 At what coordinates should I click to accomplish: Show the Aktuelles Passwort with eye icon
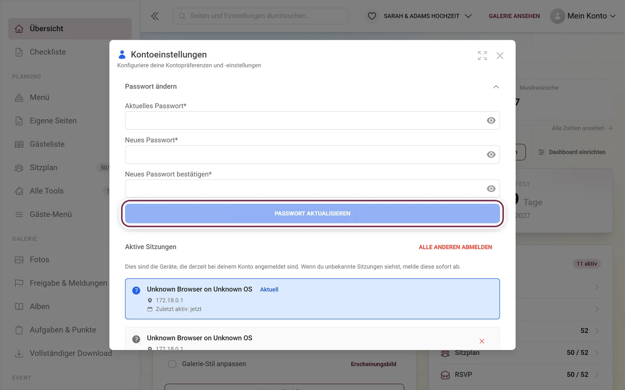pyautogui.click(x=491, y=120)
